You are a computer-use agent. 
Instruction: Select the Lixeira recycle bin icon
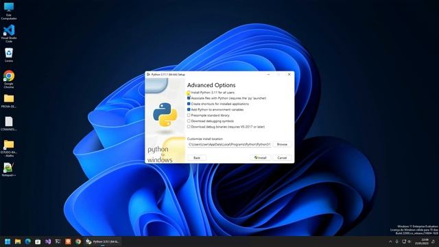pos(9,55)
